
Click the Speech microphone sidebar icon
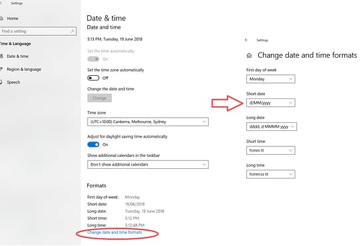(x=1, y=82)
